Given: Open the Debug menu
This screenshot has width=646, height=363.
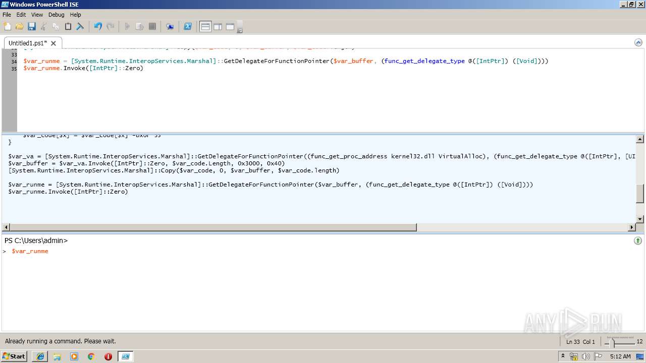Looking at the screenshot, I should coord(57,15).
